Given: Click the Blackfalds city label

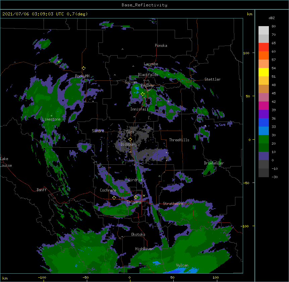Looking at the screenshot, I should click(148, 75).
